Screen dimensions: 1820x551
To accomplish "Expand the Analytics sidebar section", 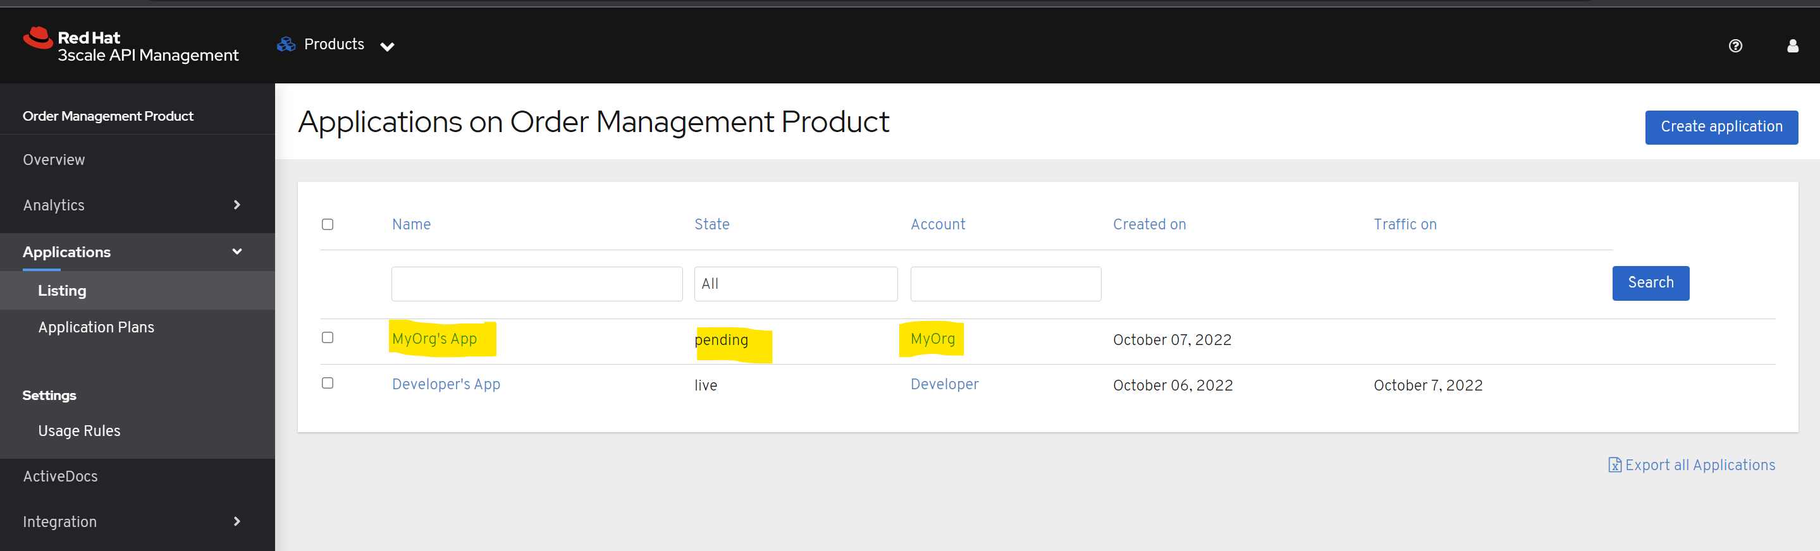I will coord(237,205).
